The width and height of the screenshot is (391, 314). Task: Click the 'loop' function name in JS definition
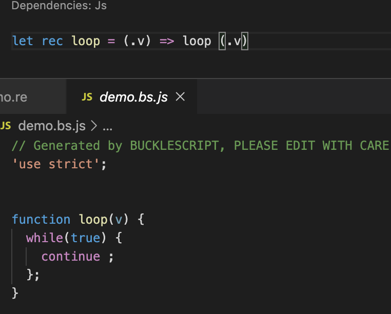click(93, 220)
